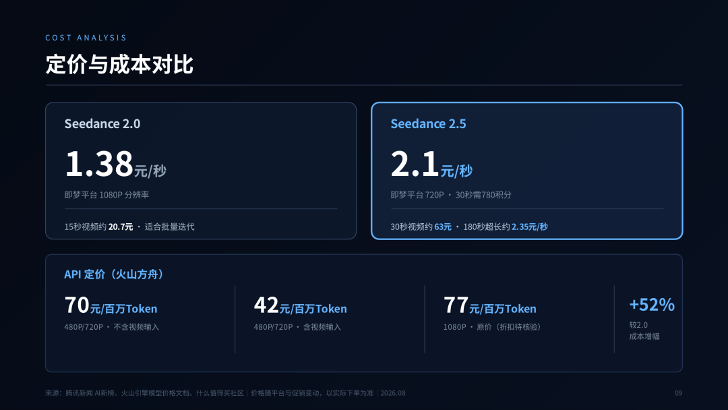
Task: Click the 2026.08 date in footer
Action: (393, 393)
